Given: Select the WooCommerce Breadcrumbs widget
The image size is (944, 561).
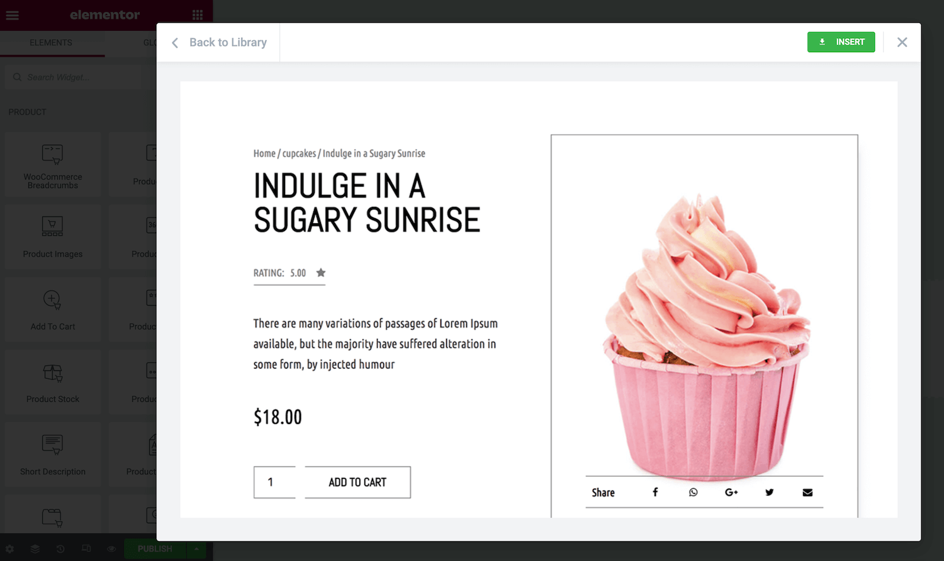Looking at the screenshot, I should click(53, 166).
